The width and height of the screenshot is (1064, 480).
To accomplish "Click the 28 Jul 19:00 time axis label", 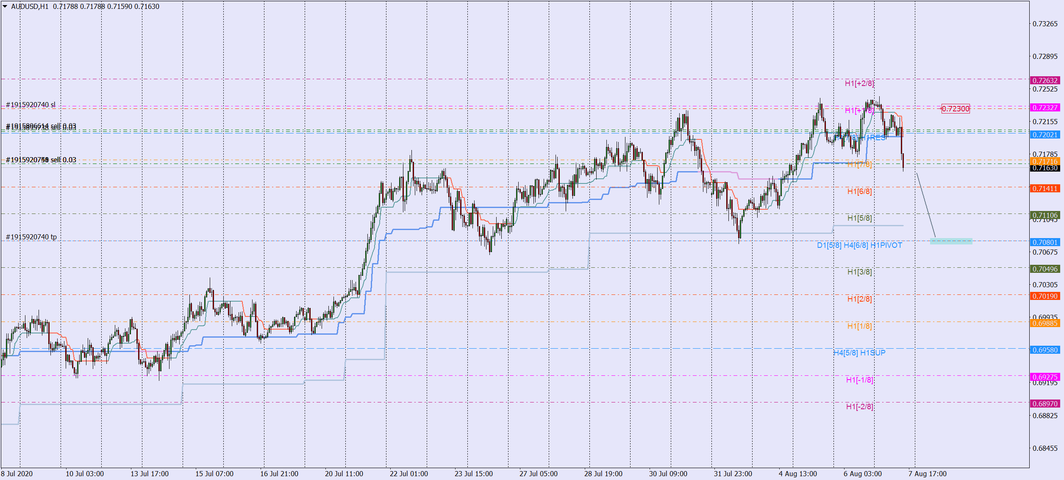I will 603,474.
